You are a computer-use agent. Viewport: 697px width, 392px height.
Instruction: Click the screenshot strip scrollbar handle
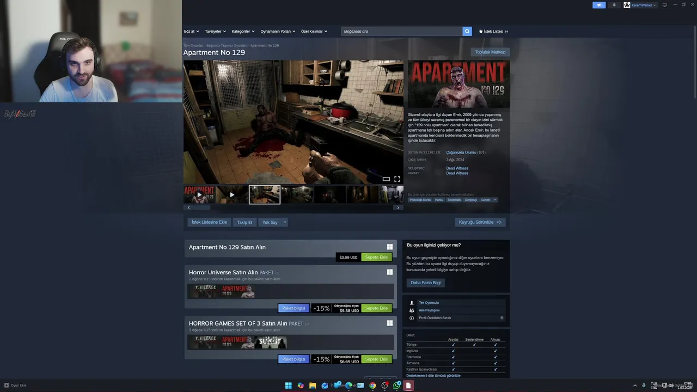(x=201, y=207)
